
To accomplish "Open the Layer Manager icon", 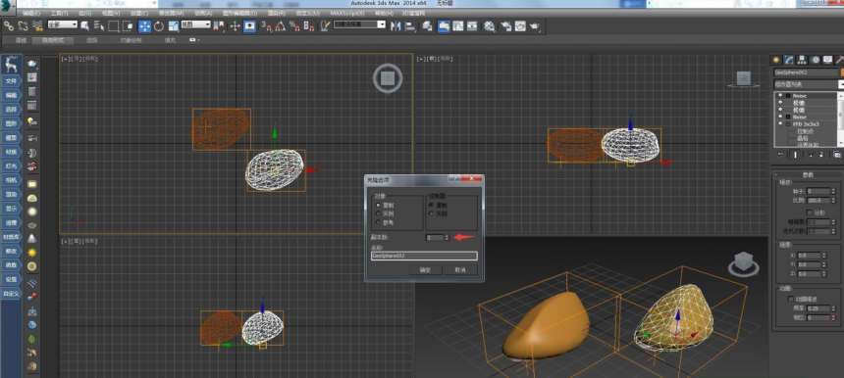I will pos(427,25).
